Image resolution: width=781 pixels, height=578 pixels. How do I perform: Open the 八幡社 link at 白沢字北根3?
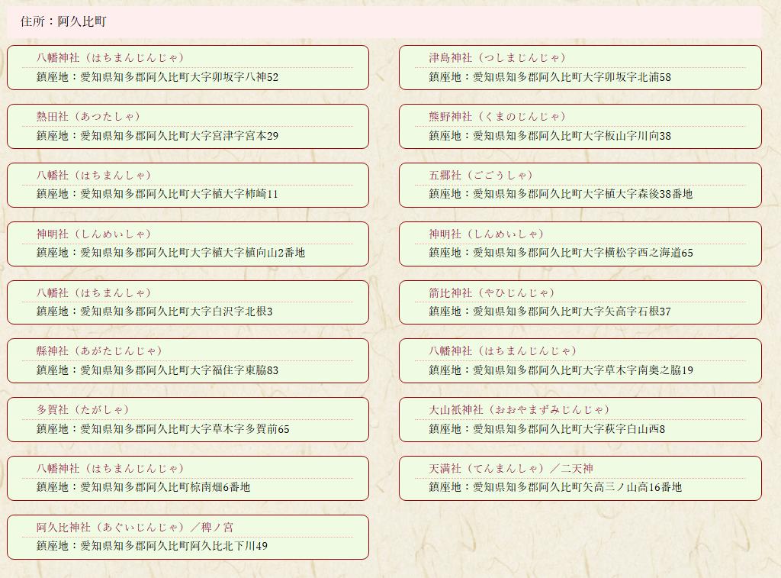pyautogui.click(x=94, y=292)
